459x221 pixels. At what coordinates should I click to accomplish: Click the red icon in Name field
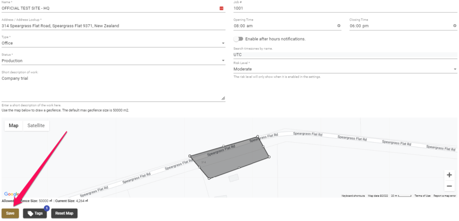221,9
